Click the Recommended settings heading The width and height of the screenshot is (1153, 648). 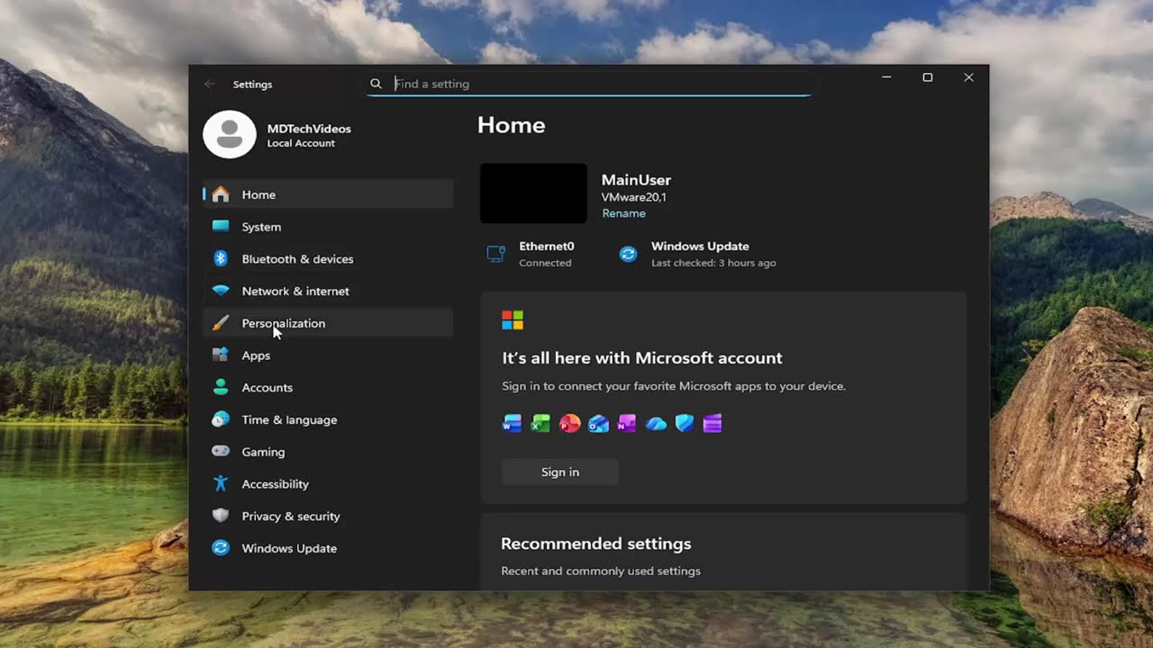pos(596,544)
